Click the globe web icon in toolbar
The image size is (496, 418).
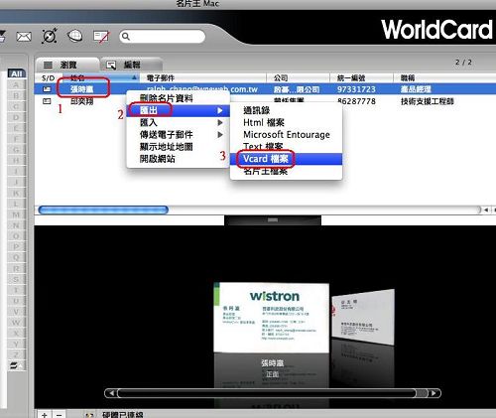(75, 36)
